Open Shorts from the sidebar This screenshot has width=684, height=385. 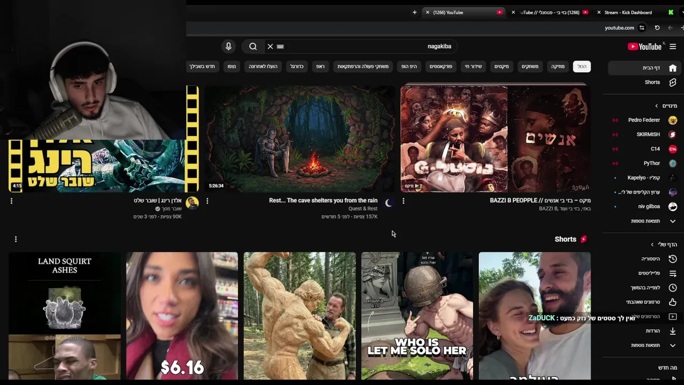pos(644,82)
